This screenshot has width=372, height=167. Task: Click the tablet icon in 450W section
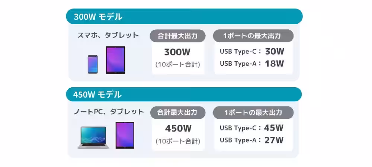click(x=125, y=135)
